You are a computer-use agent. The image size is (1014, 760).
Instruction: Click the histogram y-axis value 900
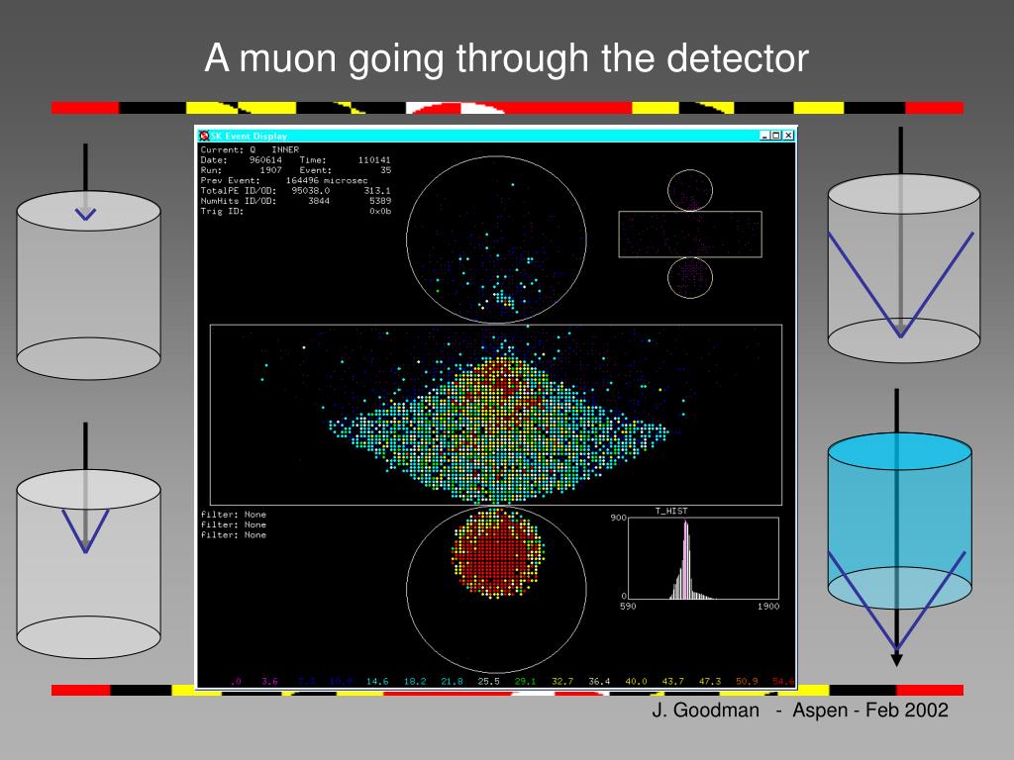618,518
